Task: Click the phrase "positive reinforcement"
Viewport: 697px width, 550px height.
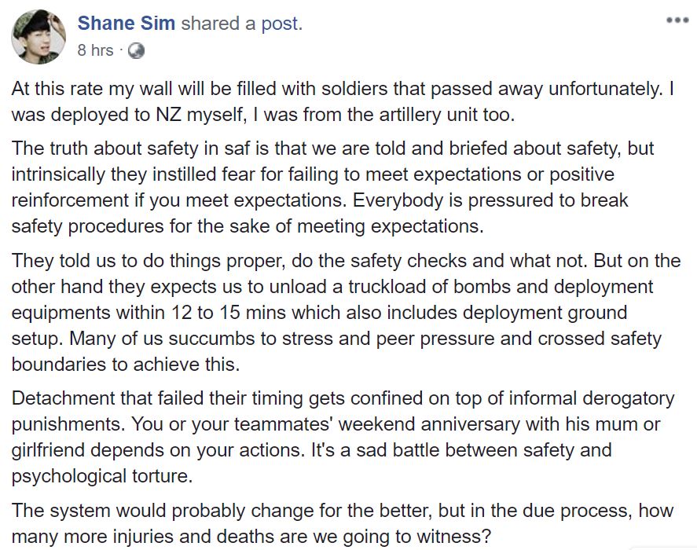Action: tap(314, 187)
